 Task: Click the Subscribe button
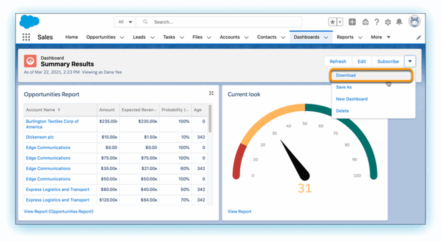tap(388, 61)
